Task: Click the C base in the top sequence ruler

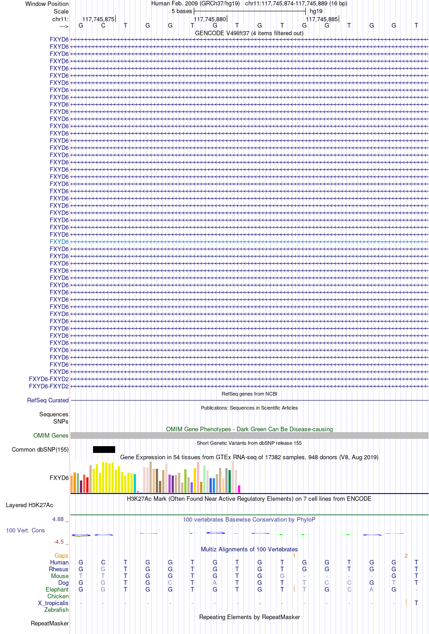Action: tap(103, 25)
